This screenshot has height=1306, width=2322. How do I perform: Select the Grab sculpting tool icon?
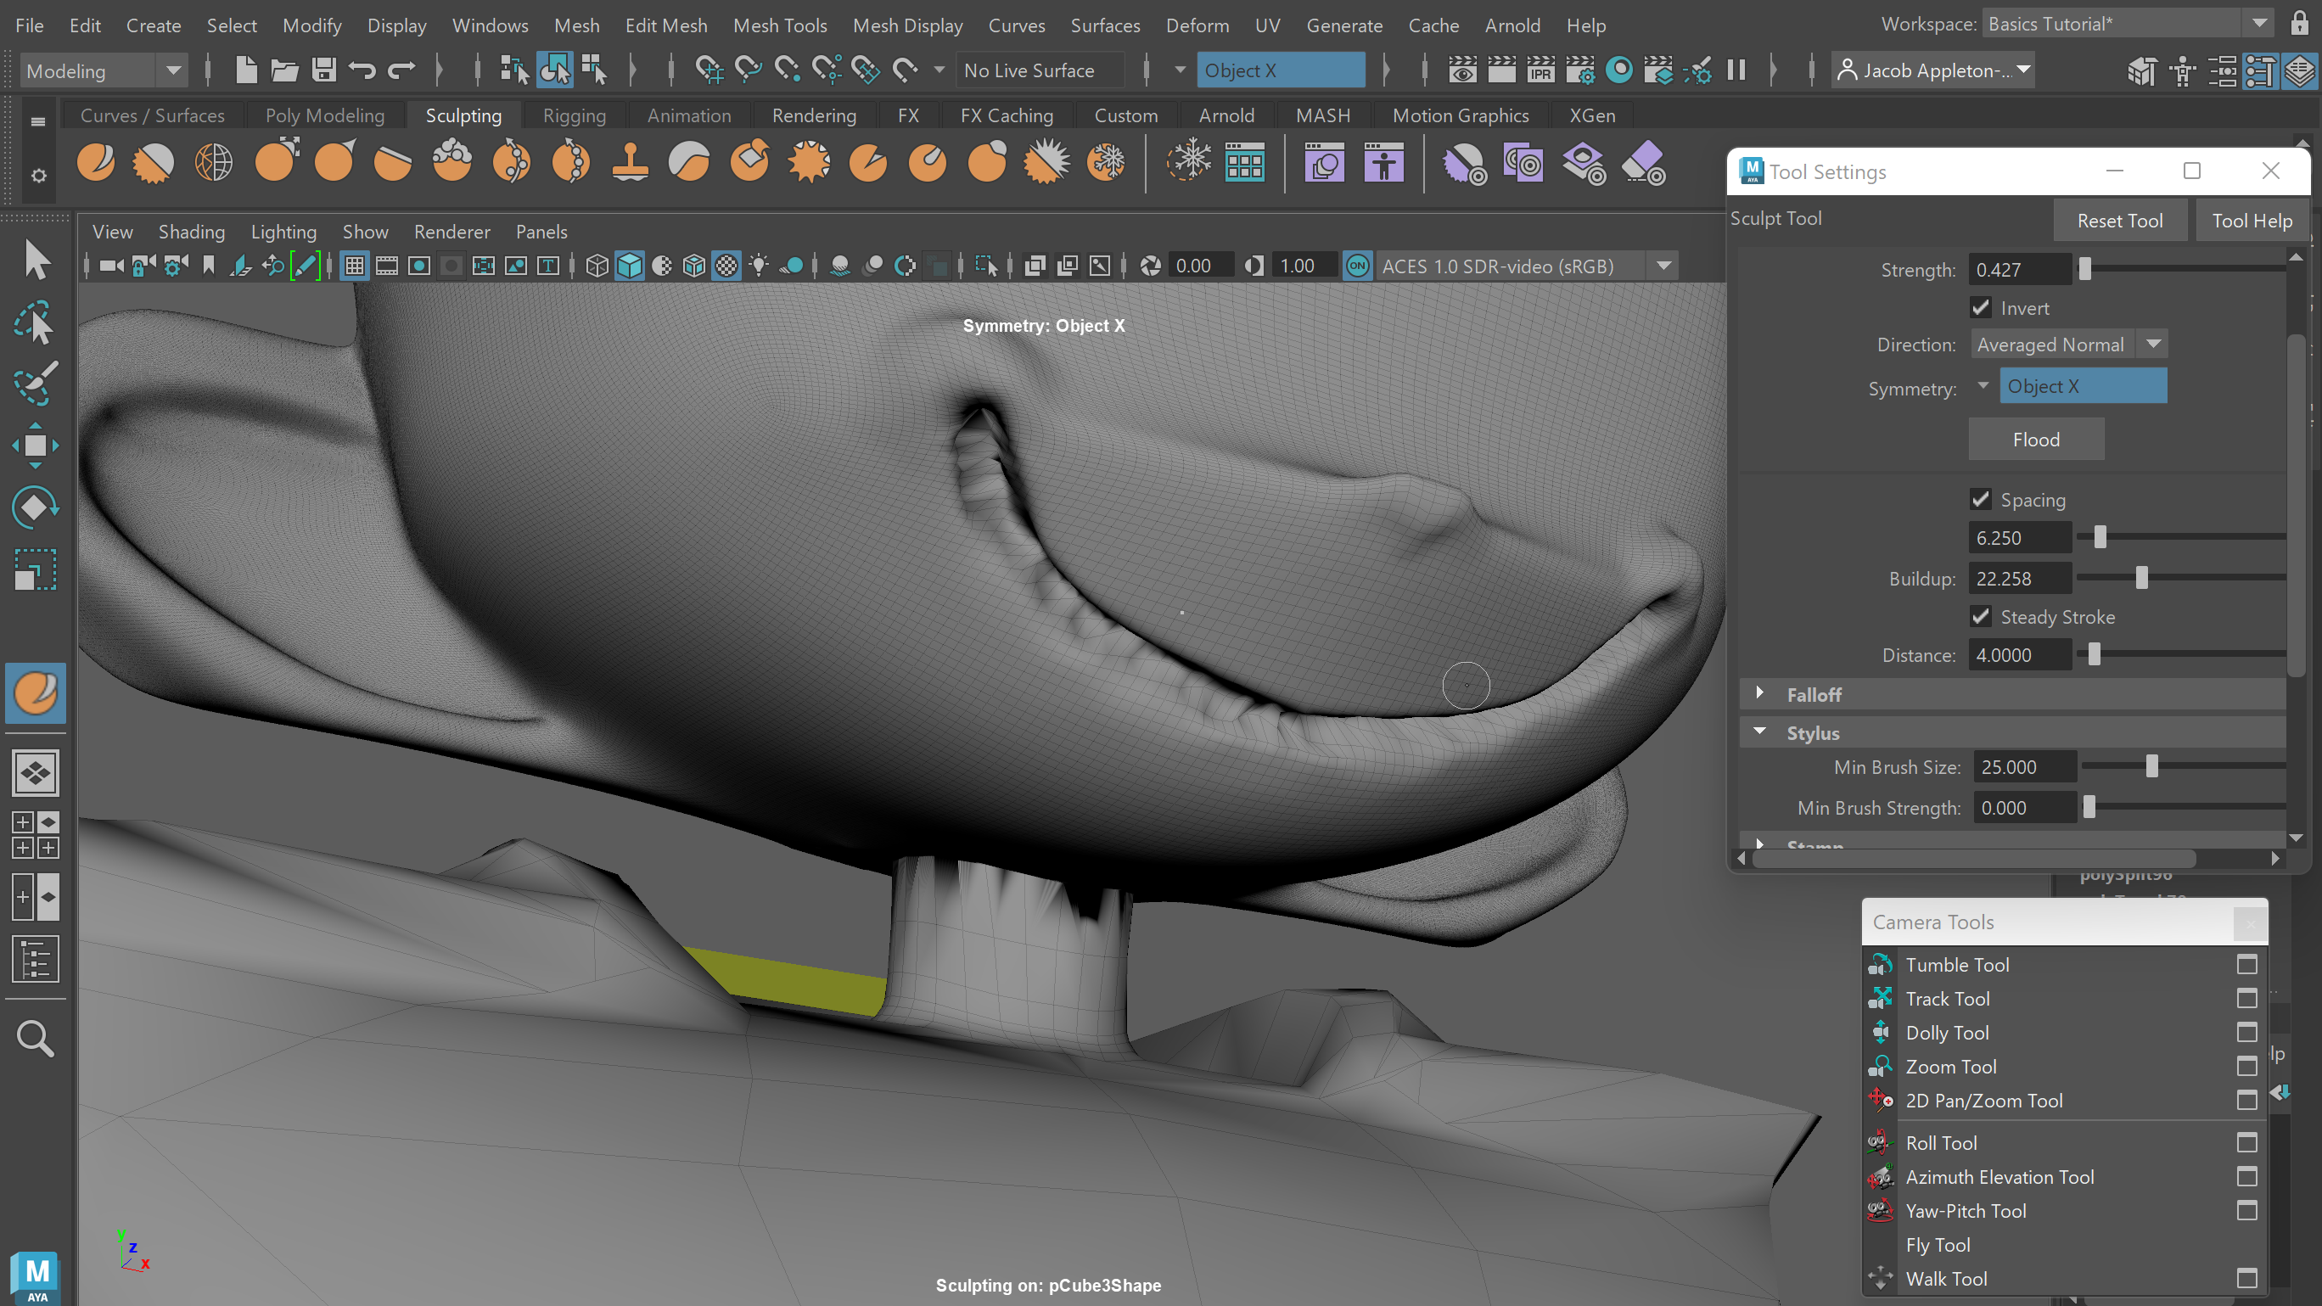click(x=274, y=163)
